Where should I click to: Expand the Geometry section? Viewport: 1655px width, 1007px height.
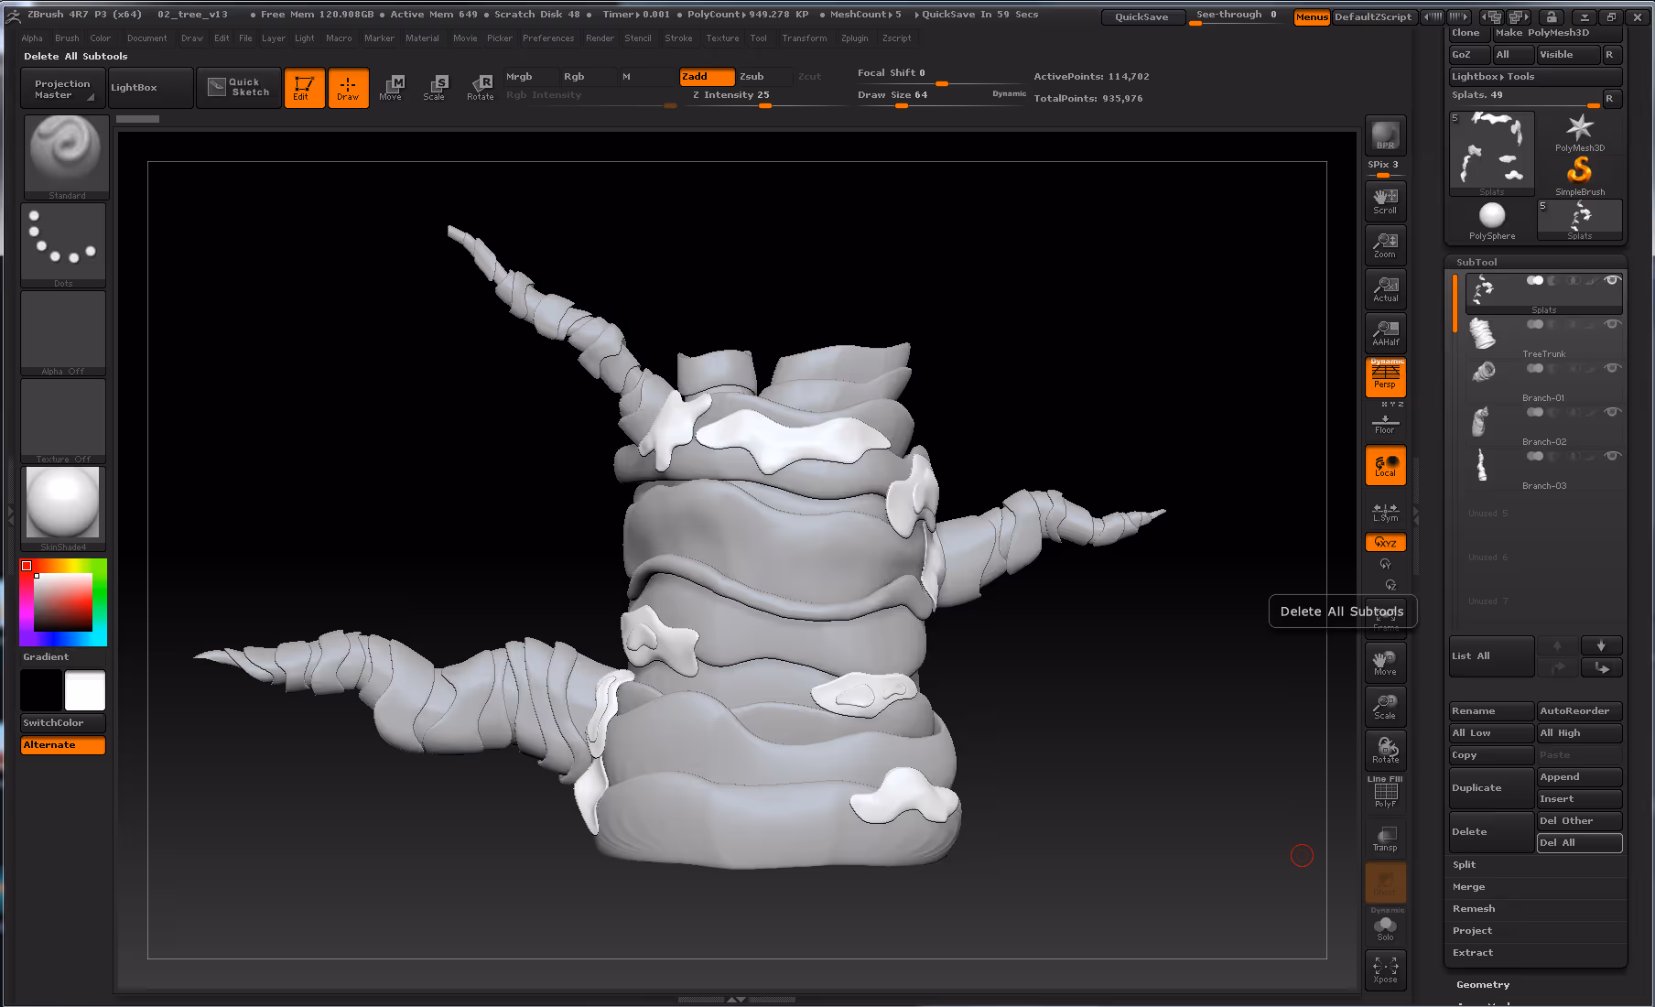pos(1483,985)
